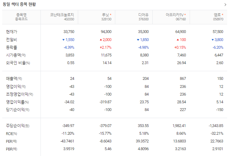Open the sector stocks chevron arrow

[x=225, y=5]
